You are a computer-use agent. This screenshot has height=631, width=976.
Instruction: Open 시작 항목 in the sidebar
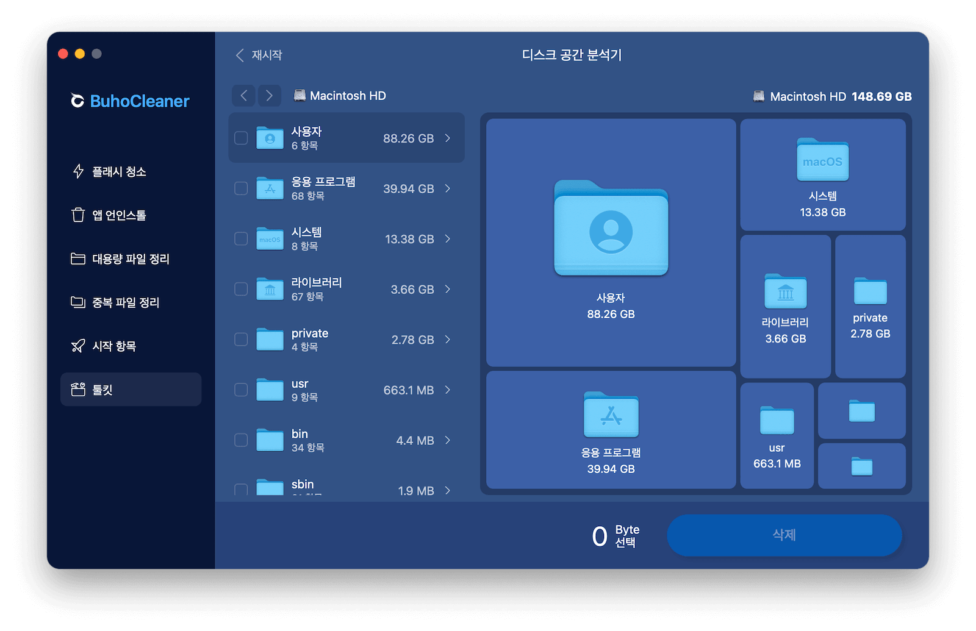point(131,346)
